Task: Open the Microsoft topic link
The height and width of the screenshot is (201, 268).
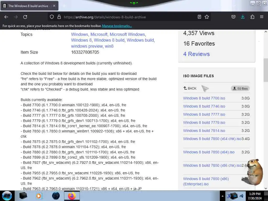Action: 99,34
